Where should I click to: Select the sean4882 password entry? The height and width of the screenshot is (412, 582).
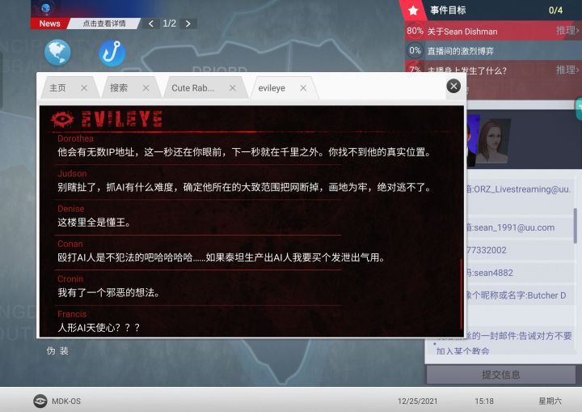point(518,273)
